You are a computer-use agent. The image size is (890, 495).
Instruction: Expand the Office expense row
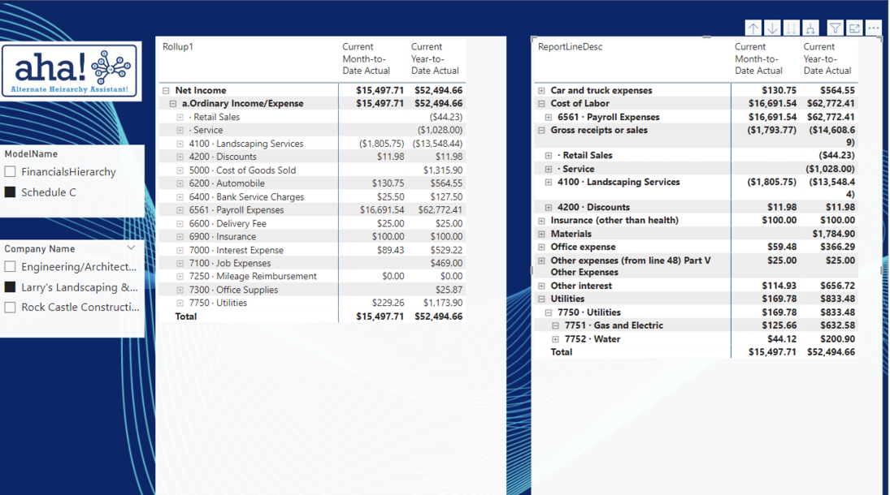click(541, 247)
